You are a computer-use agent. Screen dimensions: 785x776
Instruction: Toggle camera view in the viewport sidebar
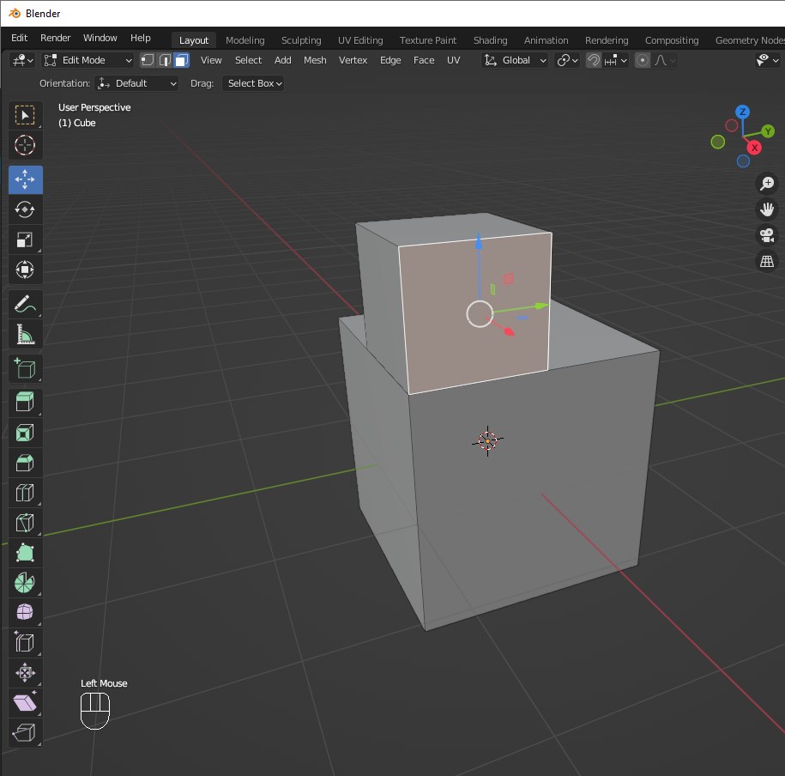click(766, 234)
